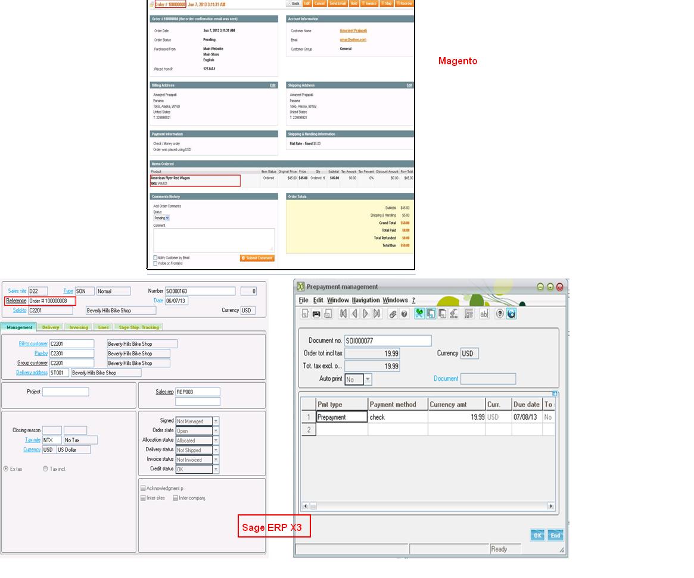Screen dimensions: 694x578
Task: Toggle the Inter-sites checkbox
Action: 143,498
